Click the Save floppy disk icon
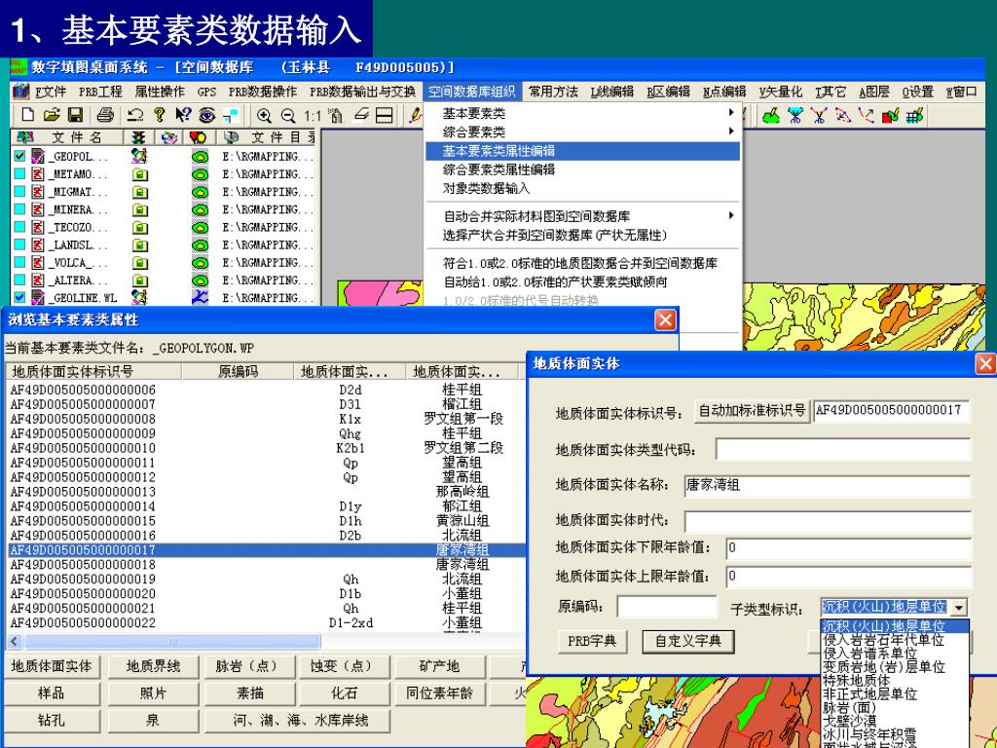This screenshot has height=748, width=997. coord(75,115)
